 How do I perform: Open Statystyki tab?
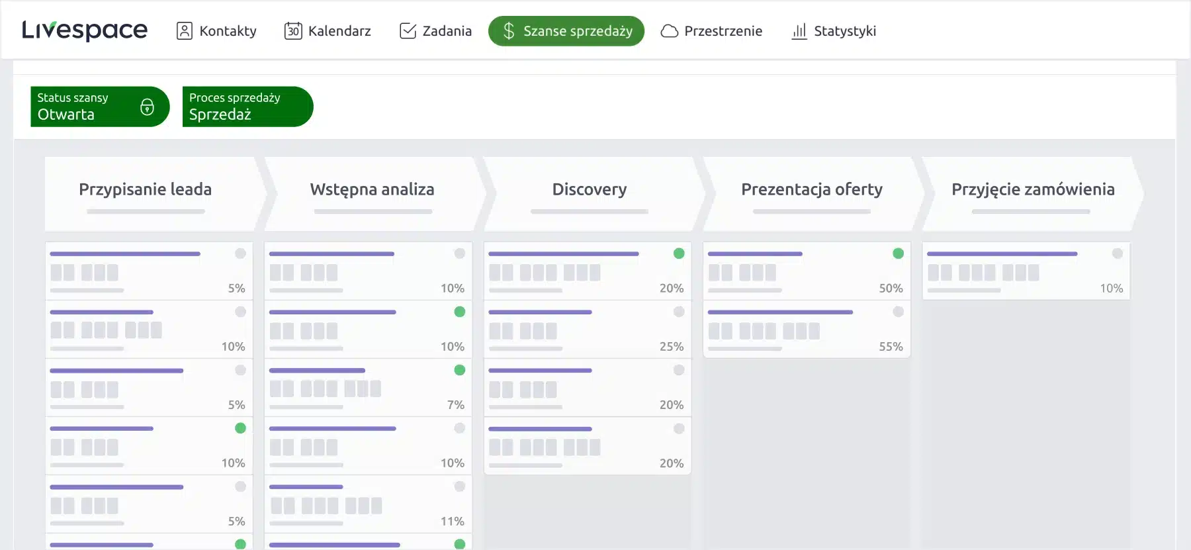click(834, 31)
